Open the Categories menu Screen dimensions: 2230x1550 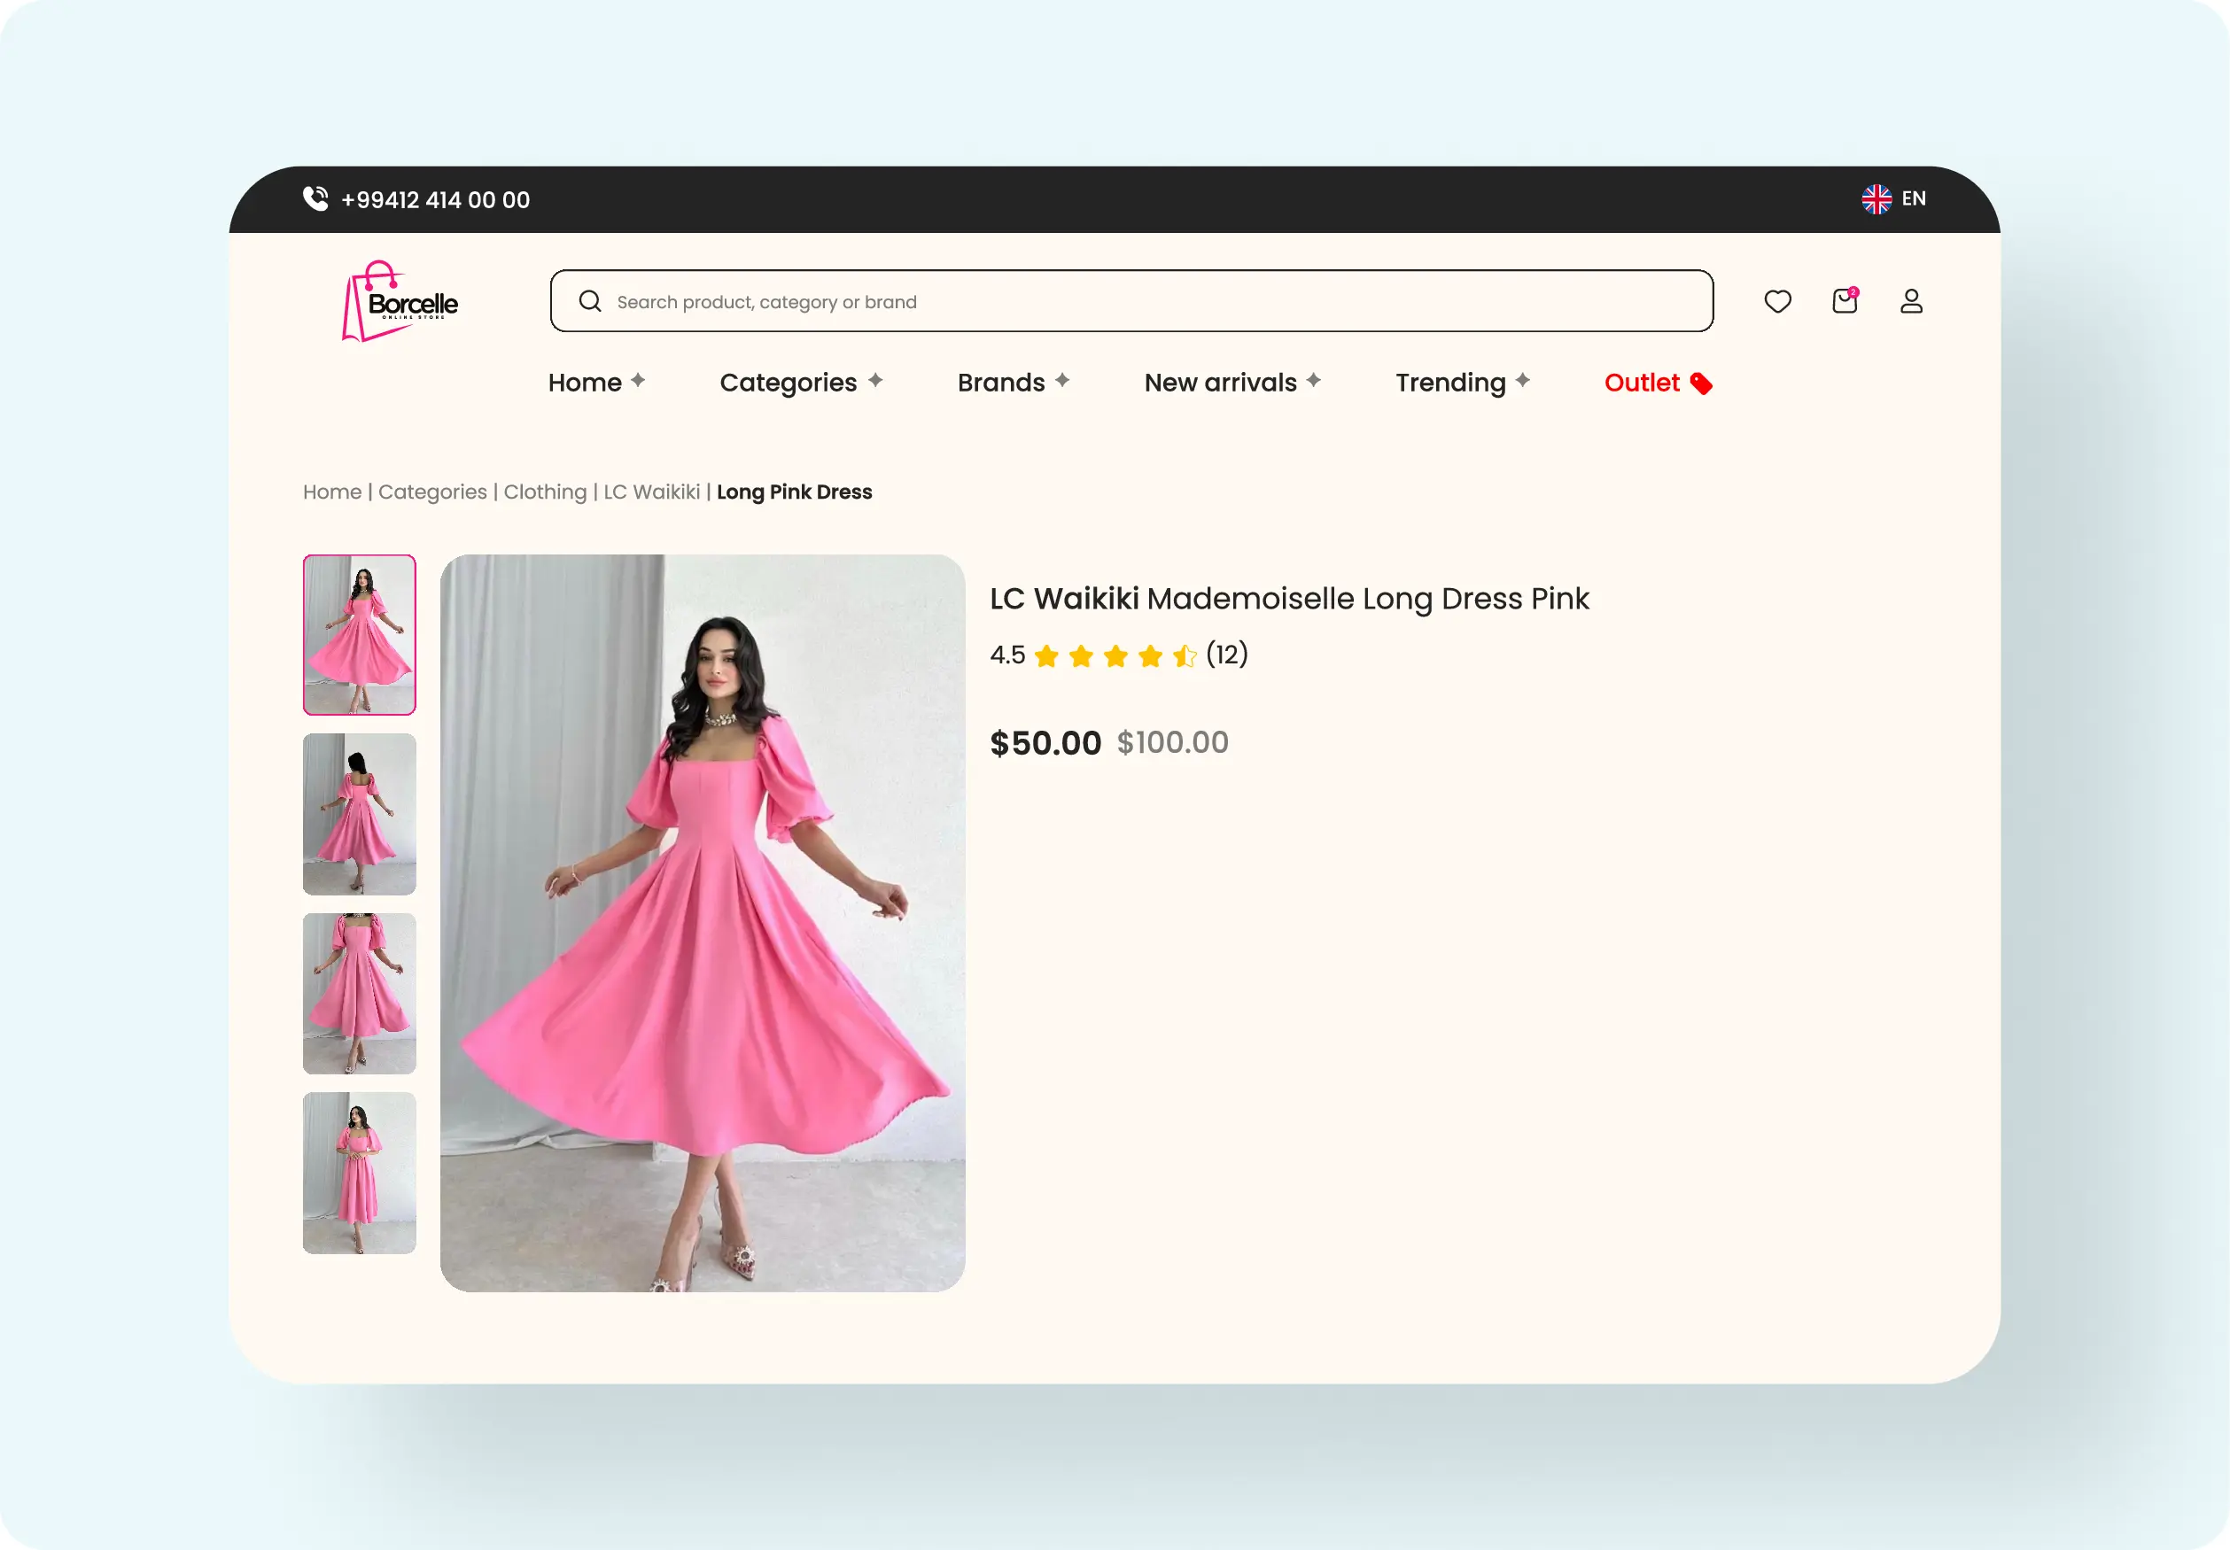point(788,384)
